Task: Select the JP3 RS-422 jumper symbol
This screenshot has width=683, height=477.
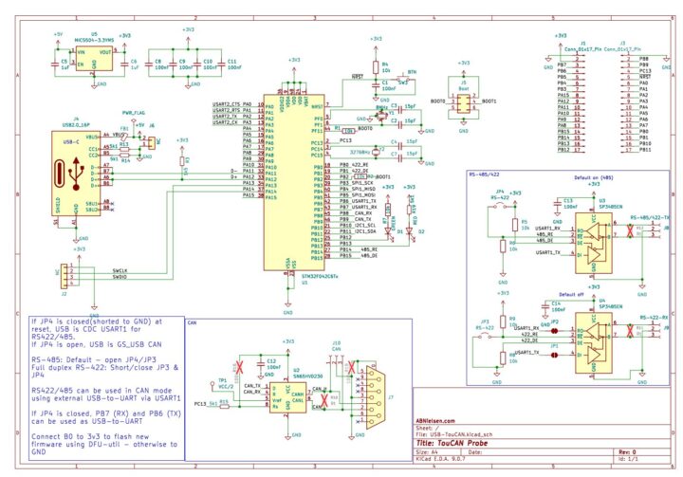Action: [485, 336]
